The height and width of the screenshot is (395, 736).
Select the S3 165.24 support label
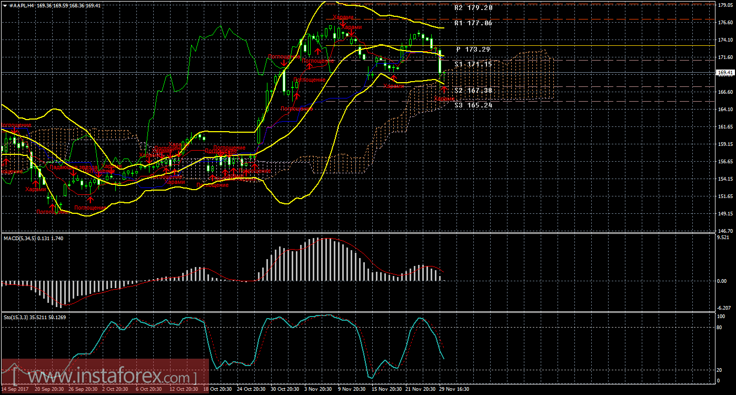(x=473, y=105)
